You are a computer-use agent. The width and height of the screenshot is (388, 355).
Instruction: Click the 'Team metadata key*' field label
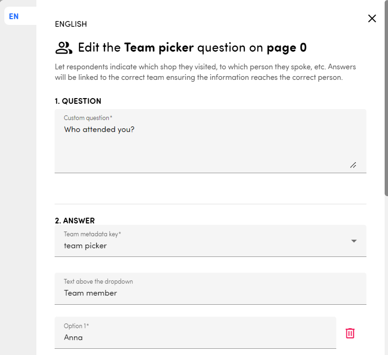[92, 234]
